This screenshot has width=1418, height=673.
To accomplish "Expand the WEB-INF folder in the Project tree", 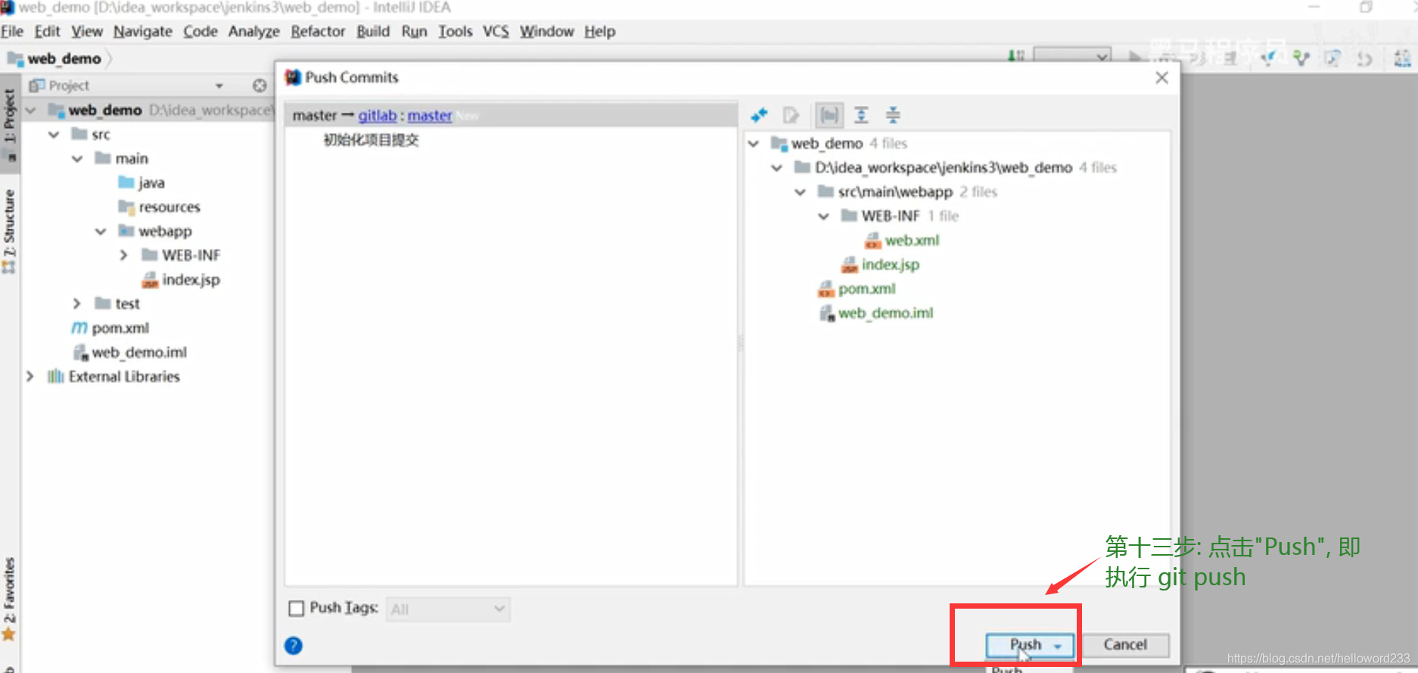I will tap(124, 256).
